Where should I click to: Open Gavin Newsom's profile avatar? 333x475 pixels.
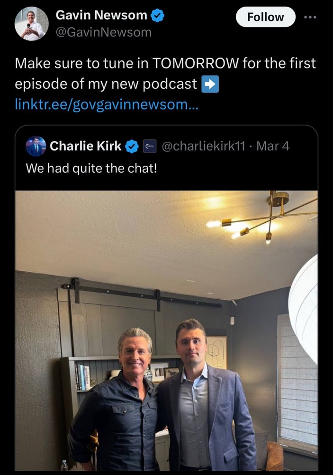pyautogui.click(x=31, y=24)
